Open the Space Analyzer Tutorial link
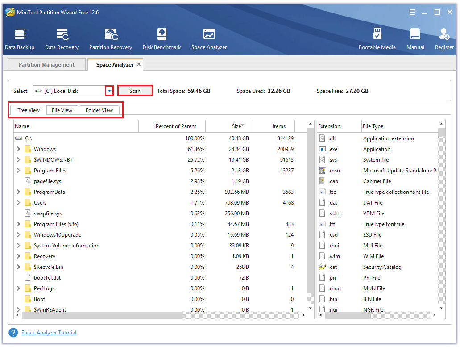The image size is (460, 347). click(x=49, y=333)
